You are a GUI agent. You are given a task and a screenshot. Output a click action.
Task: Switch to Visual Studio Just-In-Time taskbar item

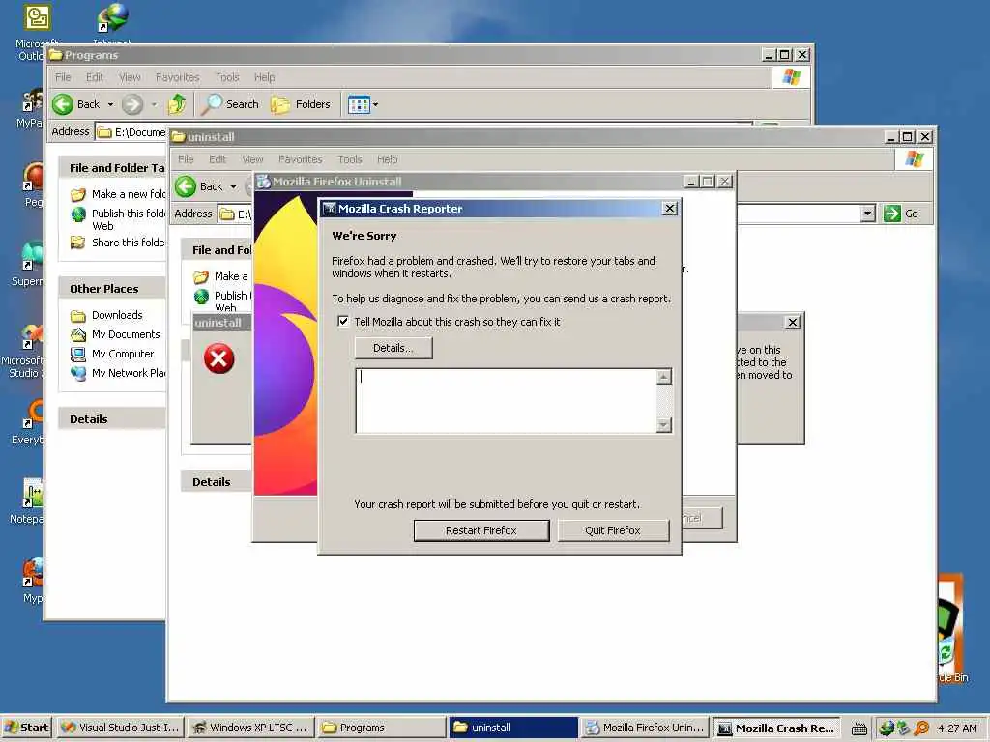pos(121,728)
